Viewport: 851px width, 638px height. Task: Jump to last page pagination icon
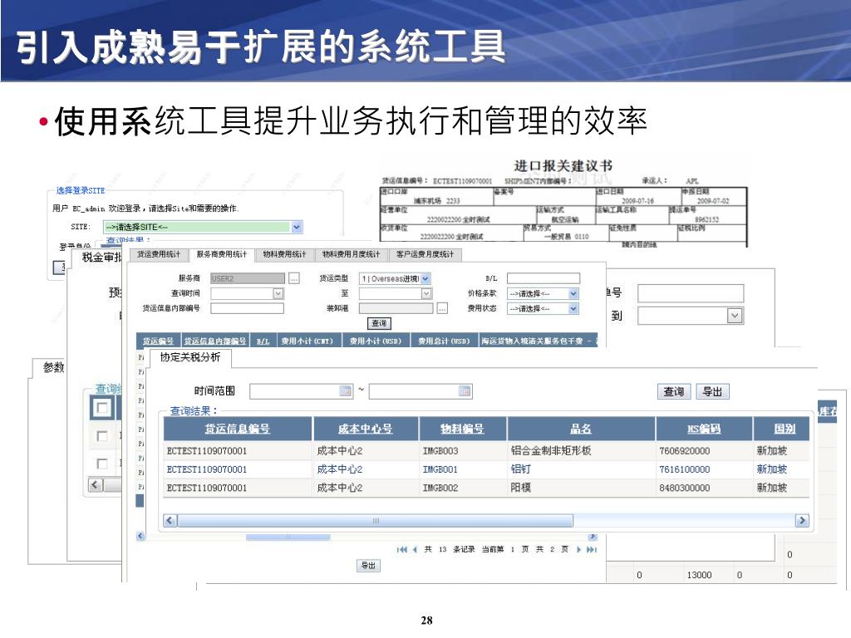[592, 550]
